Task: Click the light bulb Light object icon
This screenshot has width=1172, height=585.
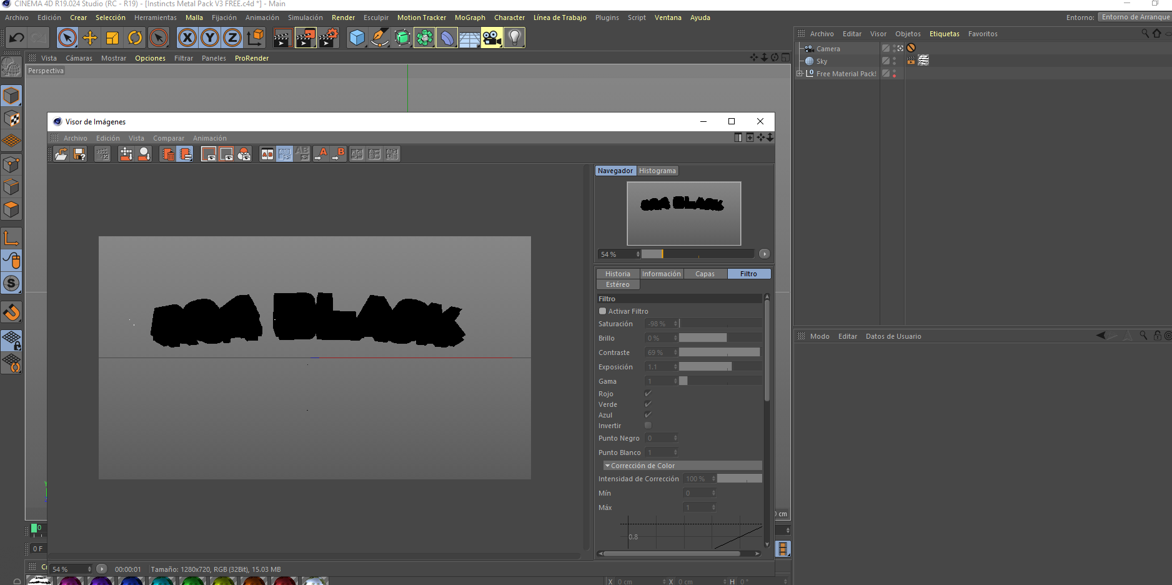Action: tap(514, 38)
